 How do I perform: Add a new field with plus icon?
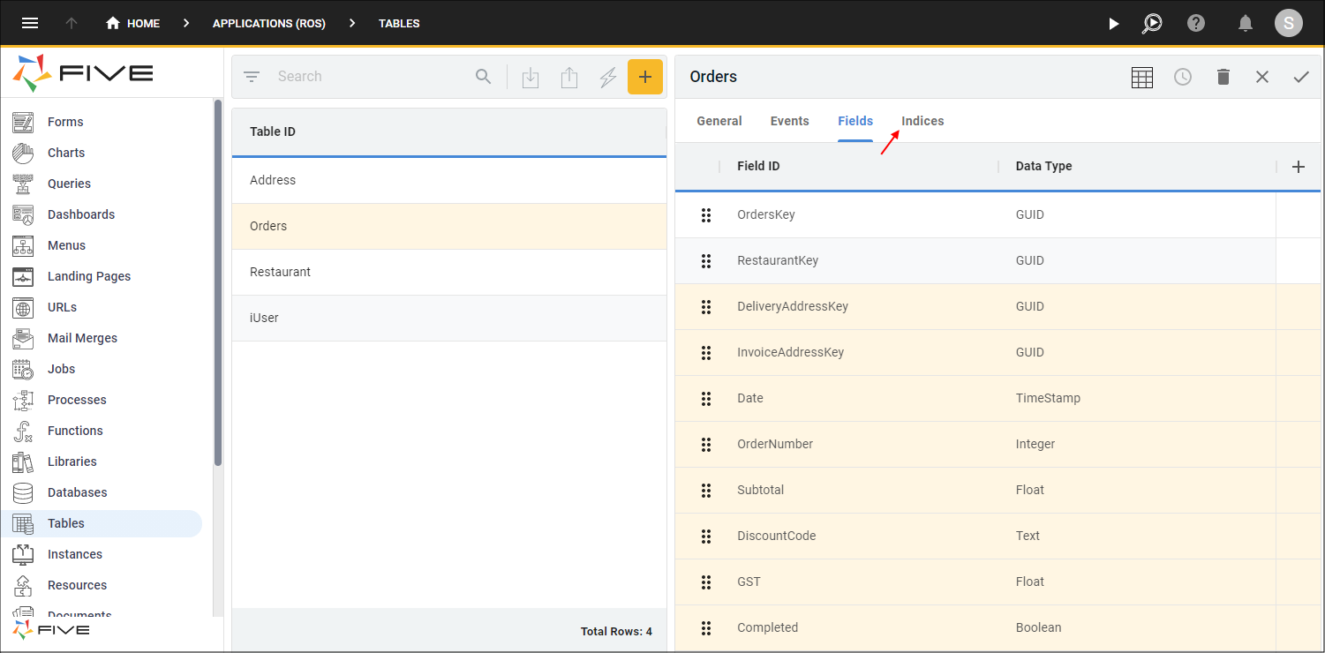click(x=1299, y=167)
